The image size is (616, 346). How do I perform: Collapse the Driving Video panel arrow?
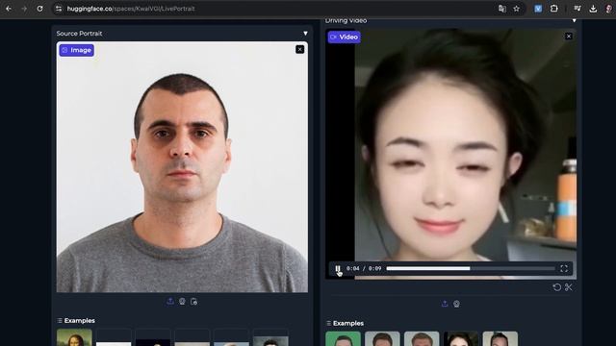[x=574, y=20]
